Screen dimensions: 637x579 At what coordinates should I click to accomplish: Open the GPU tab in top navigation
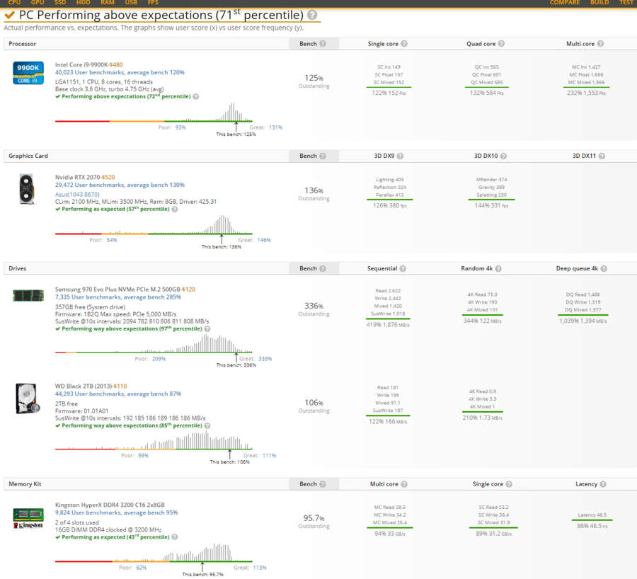click(x=38, y=2)
